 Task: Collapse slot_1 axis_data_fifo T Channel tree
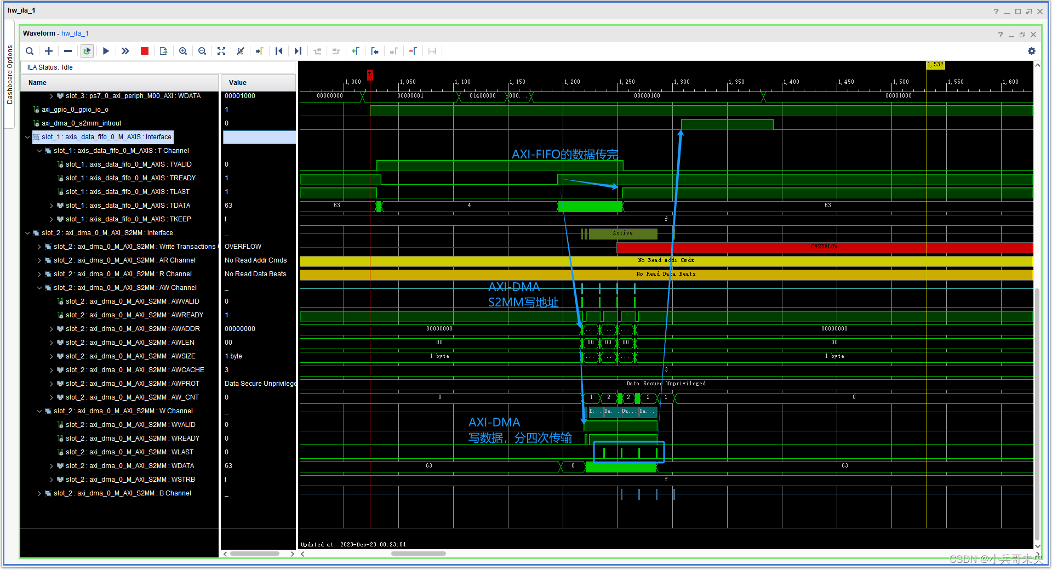[39, 151]
